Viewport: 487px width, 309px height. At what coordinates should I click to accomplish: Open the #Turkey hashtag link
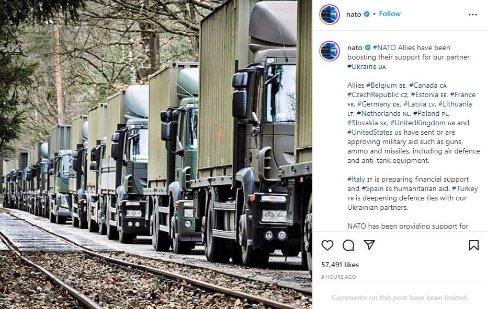click(x=465, y=188)
